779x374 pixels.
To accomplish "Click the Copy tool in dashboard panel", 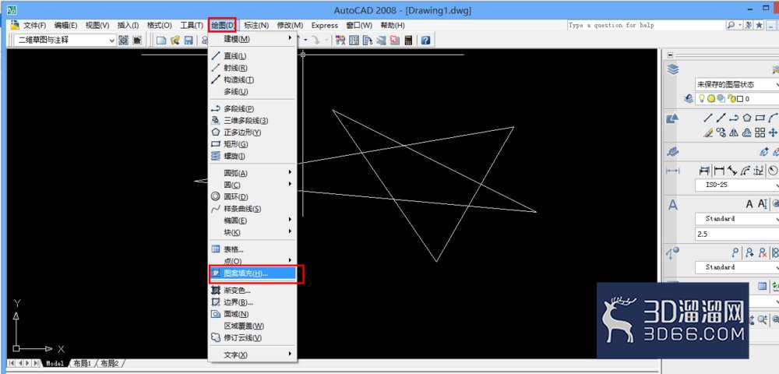I will 721,132.
